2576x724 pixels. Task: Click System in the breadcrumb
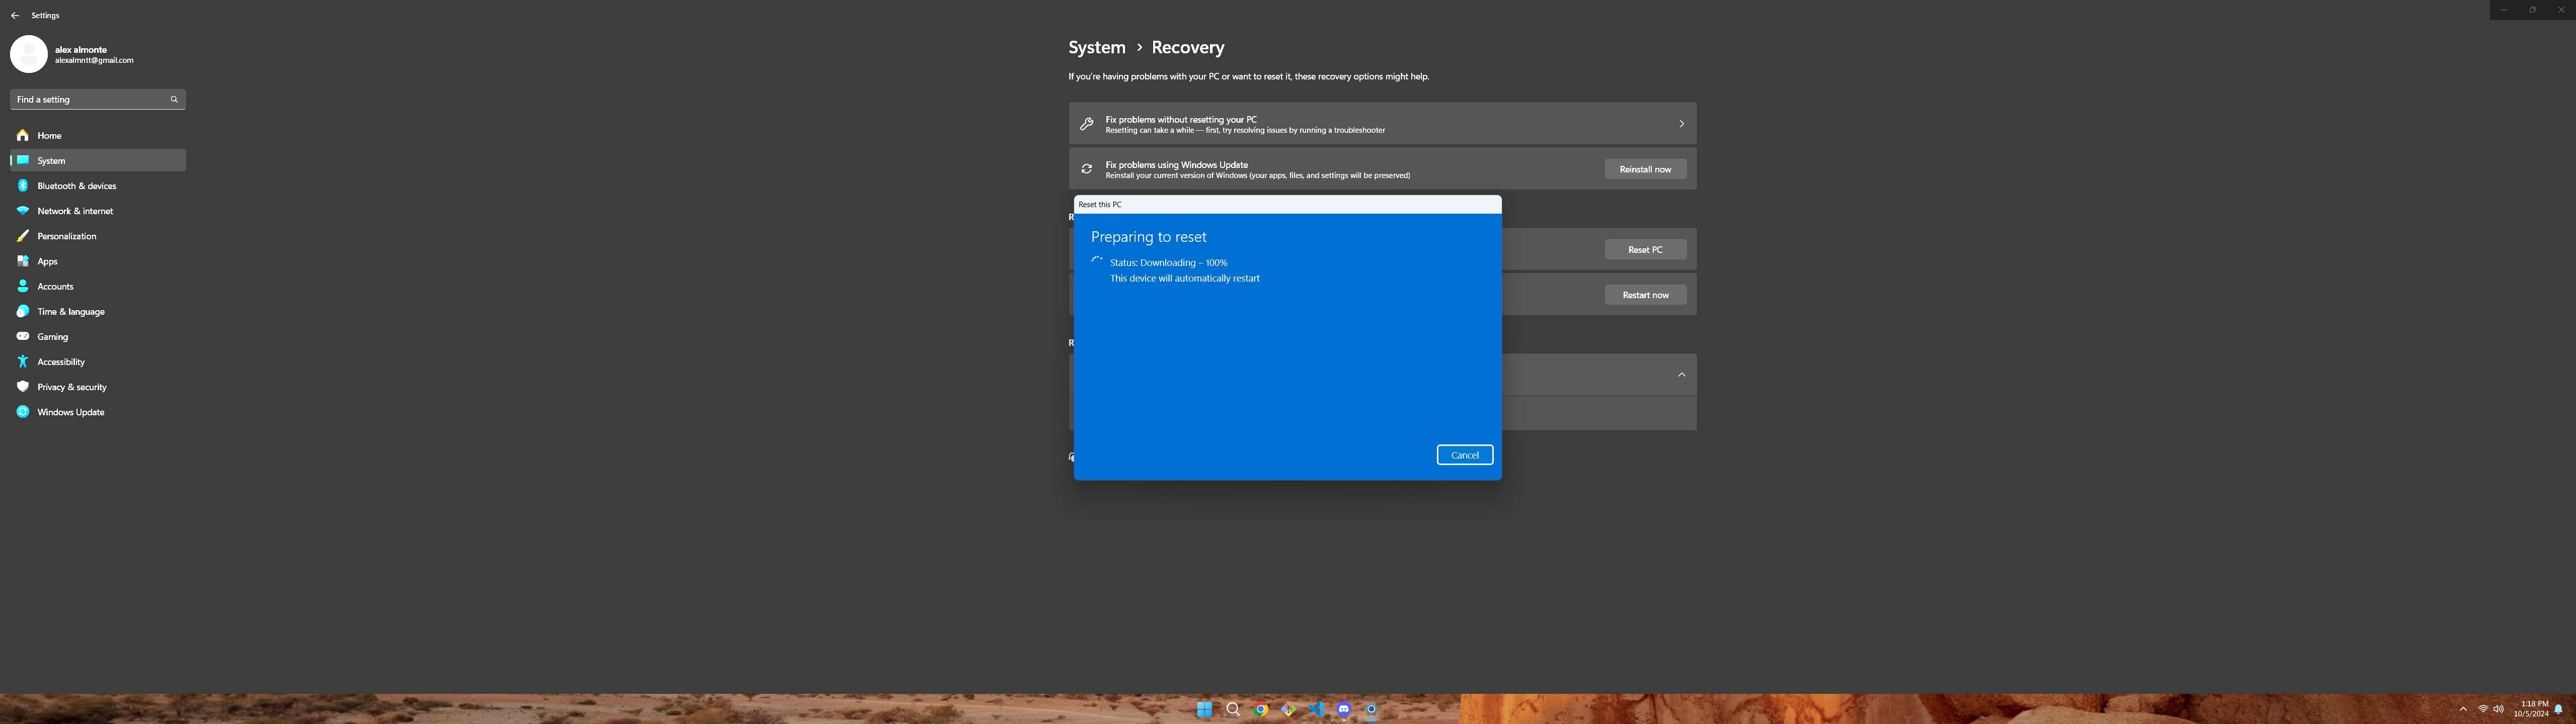tap(1096, 47)
